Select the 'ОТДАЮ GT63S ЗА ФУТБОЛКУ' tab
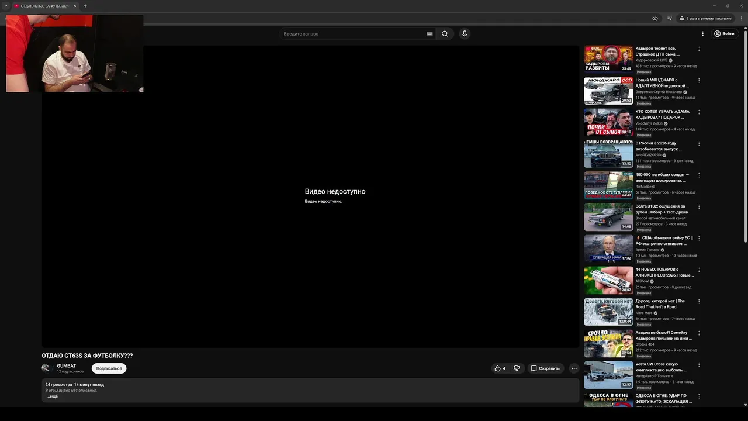Image resolution: width=748 pixels, height=421 pixels. tap(46, 6)
